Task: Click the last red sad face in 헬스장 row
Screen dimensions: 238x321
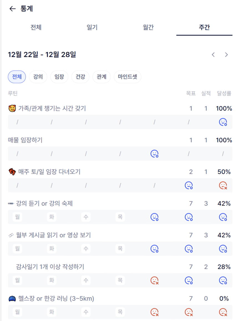Action: [x=223, y=312]
